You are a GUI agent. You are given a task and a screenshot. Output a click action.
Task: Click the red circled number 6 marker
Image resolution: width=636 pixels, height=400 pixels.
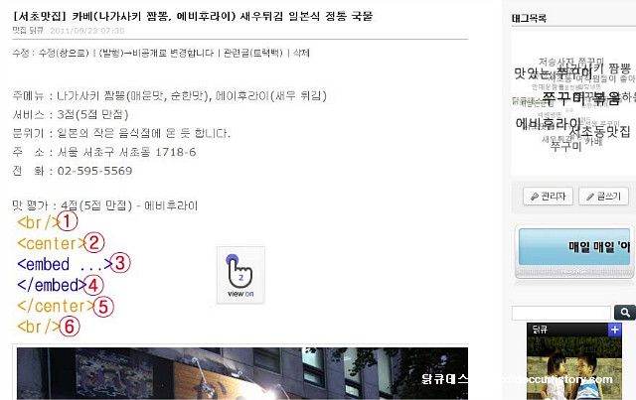pos(70,327)
